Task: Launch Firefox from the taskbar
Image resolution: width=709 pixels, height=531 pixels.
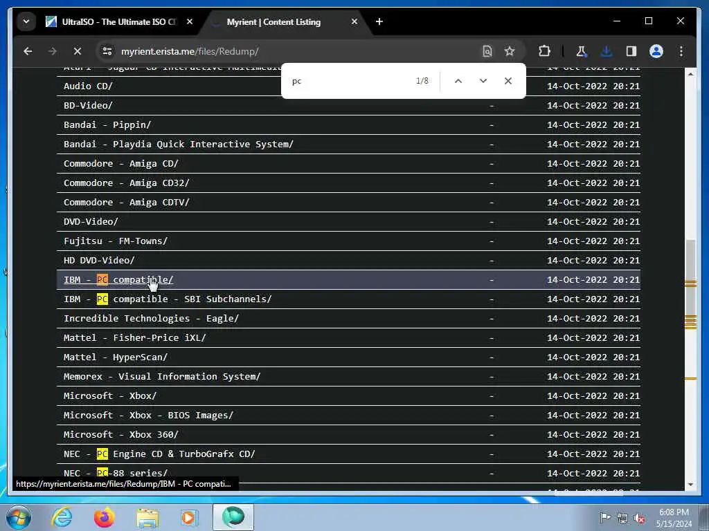Action: tap(105, 517)
